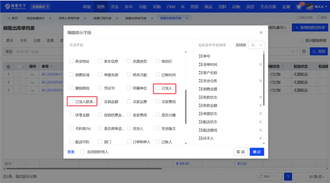Remove 发货仓库 from selected fields
Image resolution: width=330 pixels, height=183 pixels.
[261, 81]
